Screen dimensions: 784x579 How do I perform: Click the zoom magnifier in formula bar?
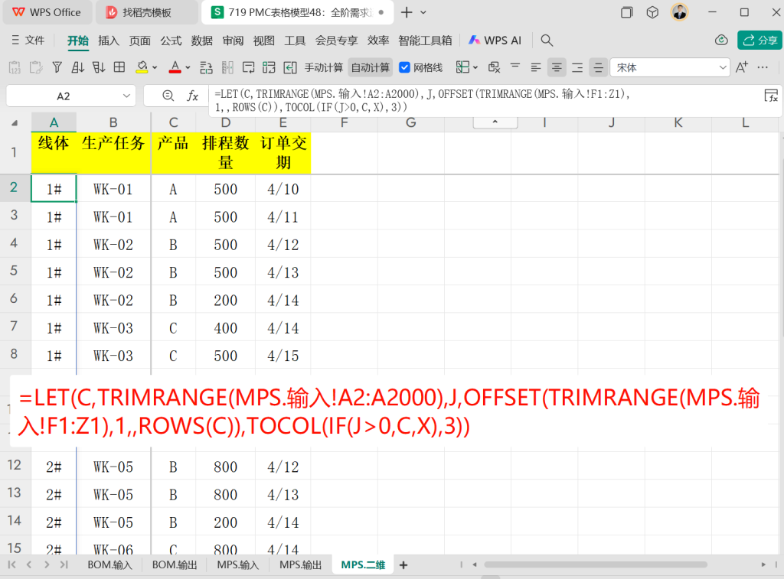pos(168,96)
